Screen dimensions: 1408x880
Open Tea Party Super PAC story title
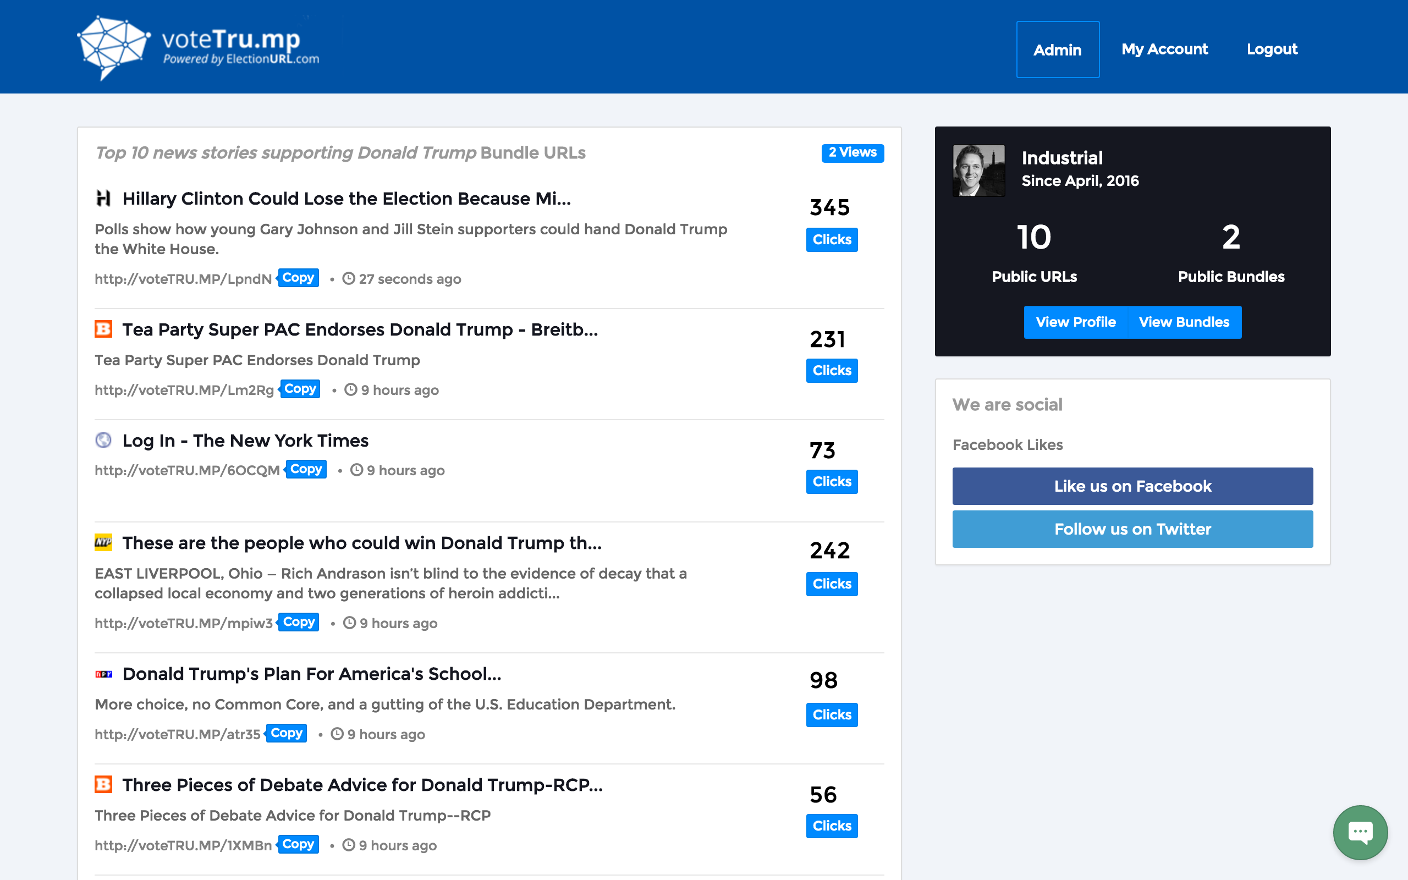360,329
